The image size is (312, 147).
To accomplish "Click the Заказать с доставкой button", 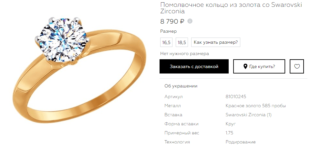I will 194,66.
